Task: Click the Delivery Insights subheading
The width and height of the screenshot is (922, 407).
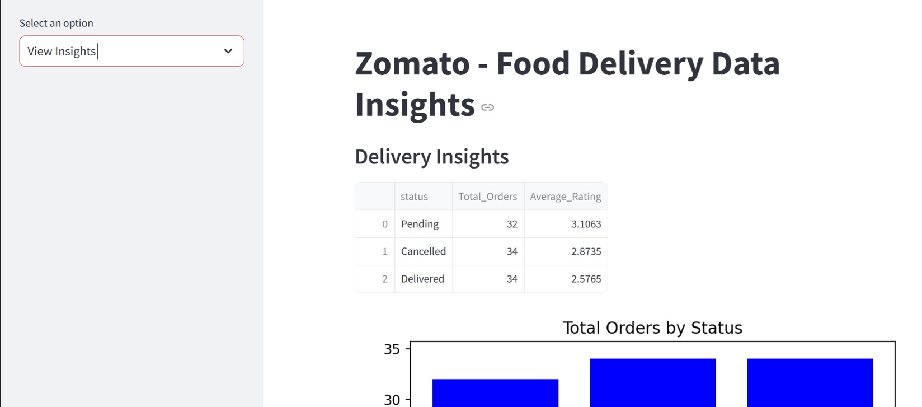Action: click(431, 157)
